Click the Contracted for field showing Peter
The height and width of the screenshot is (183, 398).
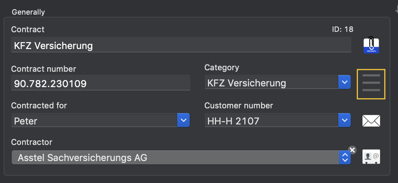pyautogui.click(x=94, y=120)
